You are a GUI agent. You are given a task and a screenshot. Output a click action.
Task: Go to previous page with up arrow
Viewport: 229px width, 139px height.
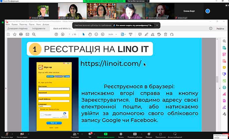pos(56,34)
